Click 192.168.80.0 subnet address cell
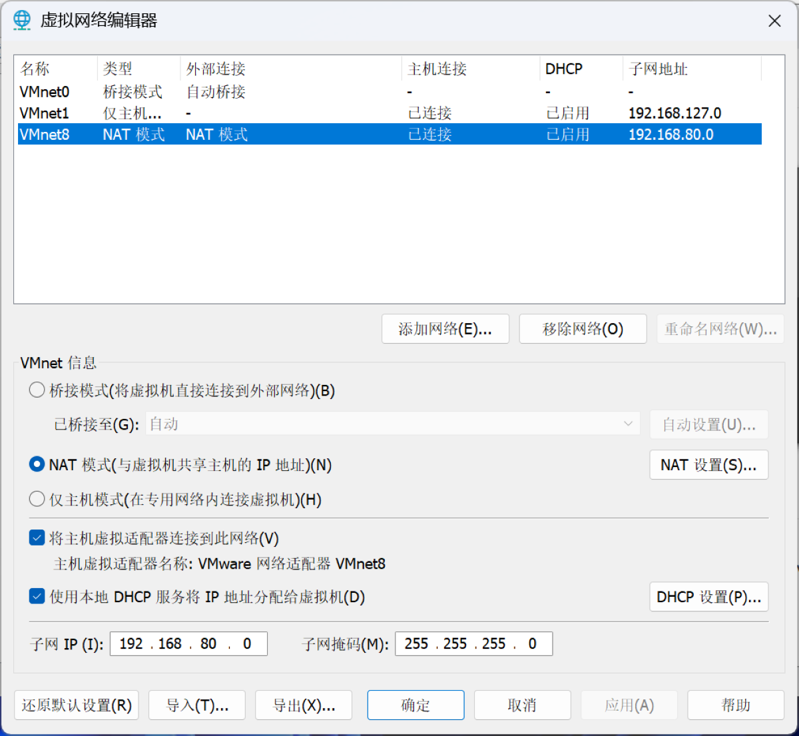The image size is (799, 736). point(670,134)
